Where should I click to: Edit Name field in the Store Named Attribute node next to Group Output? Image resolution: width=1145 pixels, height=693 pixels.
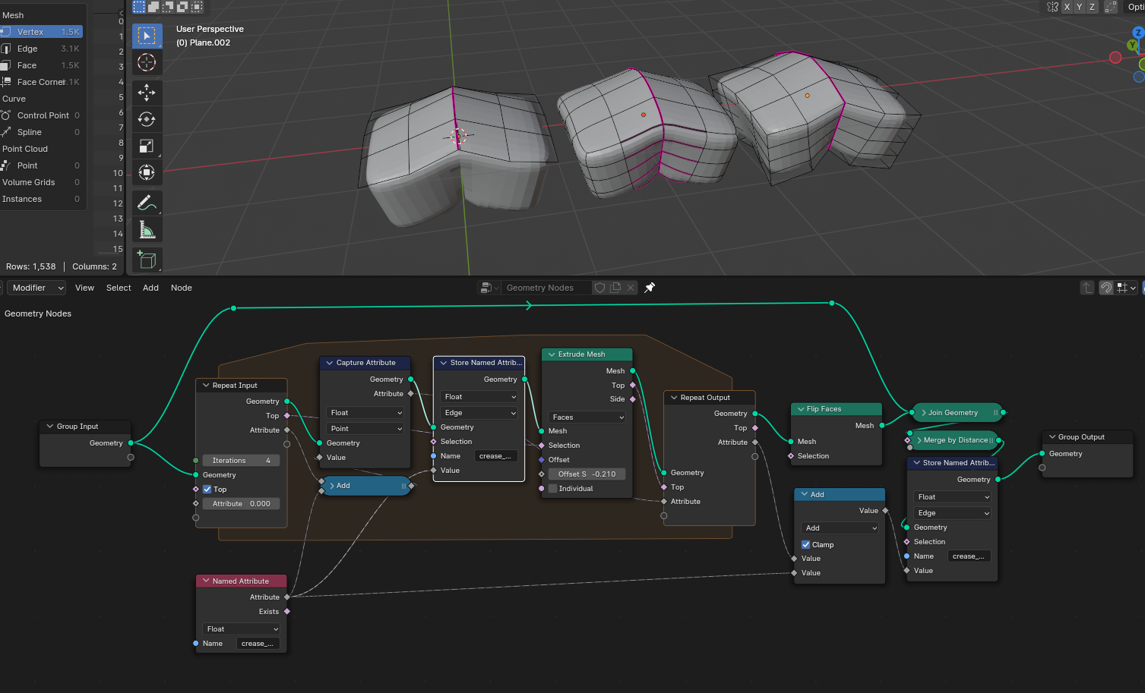click(968, 556)
